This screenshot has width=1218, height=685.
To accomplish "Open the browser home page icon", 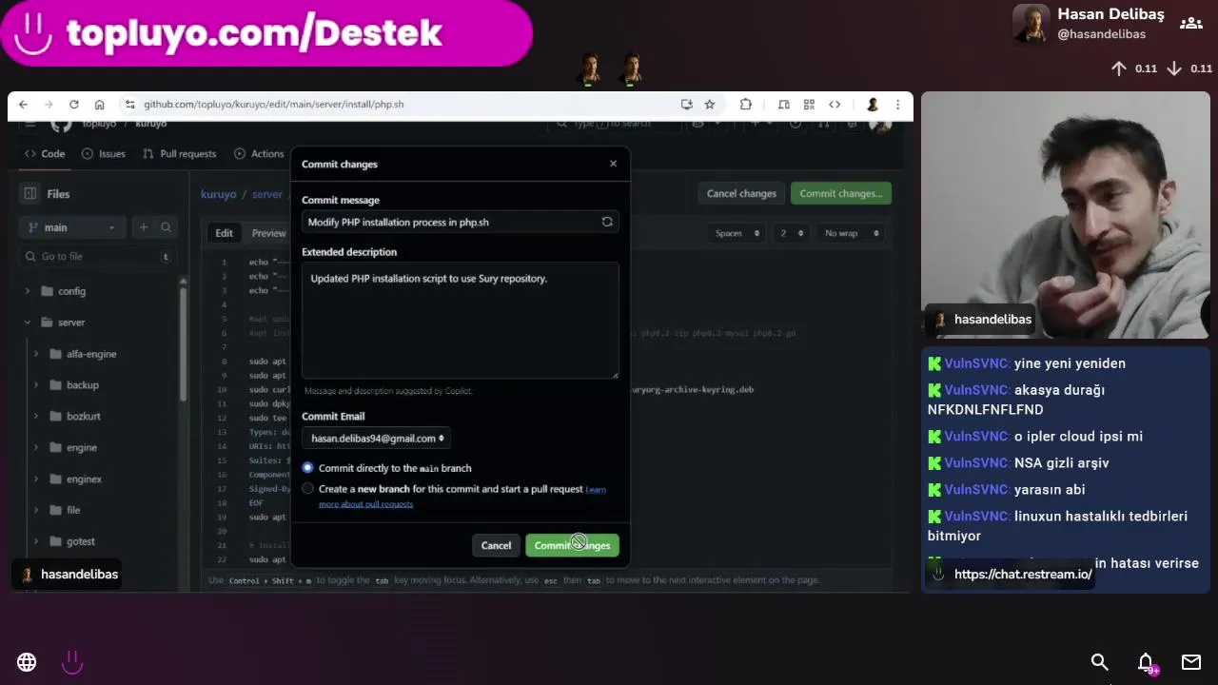I will [x=99, y=105].
